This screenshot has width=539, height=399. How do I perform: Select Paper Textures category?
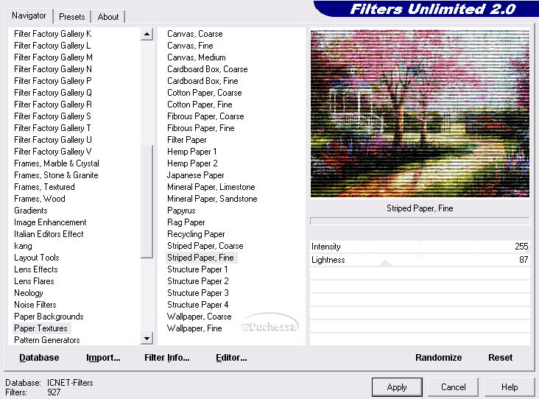coord(40,328)
